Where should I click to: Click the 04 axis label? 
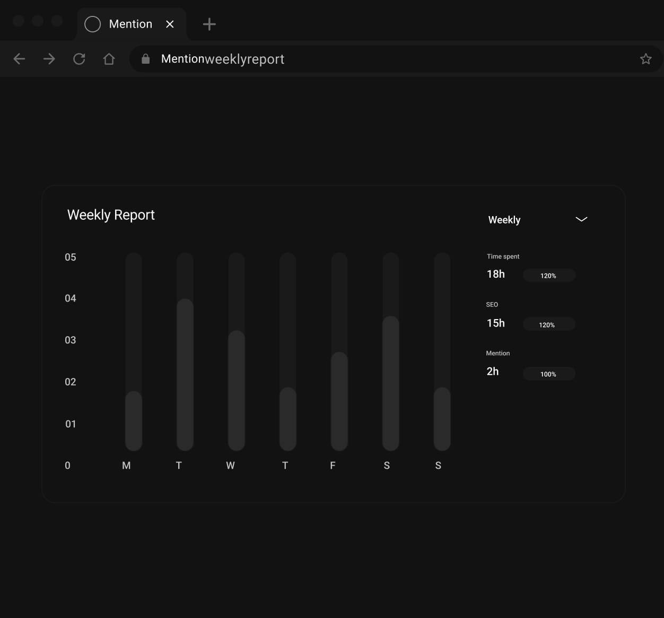[71, 298]
